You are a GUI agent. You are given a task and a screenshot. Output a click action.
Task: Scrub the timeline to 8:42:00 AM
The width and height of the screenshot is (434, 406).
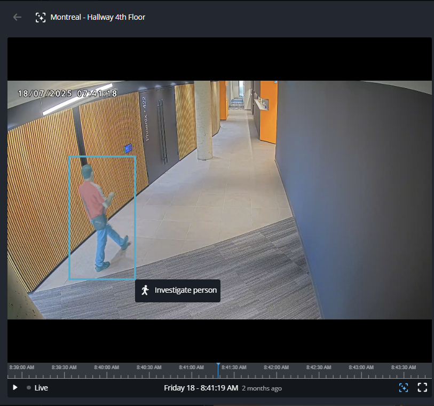pos(275,368)
